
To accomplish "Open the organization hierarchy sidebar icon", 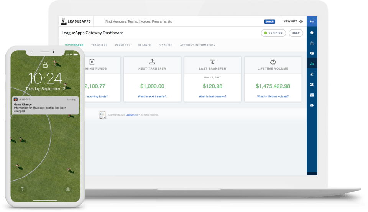I will click(x=312, y=43).
